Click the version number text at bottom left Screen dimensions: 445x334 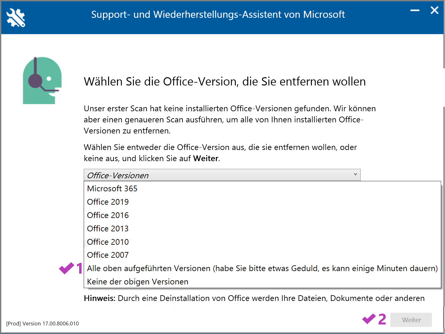[43, 324]
